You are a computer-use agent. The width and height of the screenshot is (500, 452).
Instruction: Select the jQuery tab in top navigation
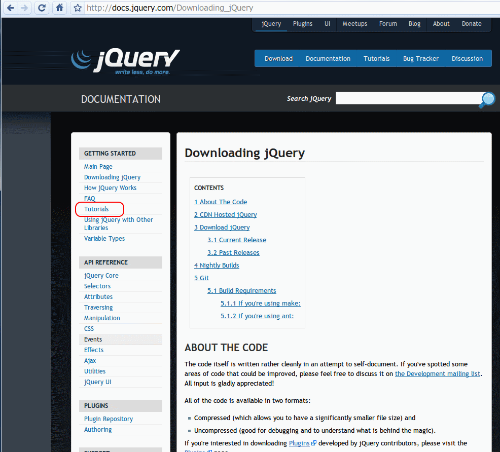(271, 24)
